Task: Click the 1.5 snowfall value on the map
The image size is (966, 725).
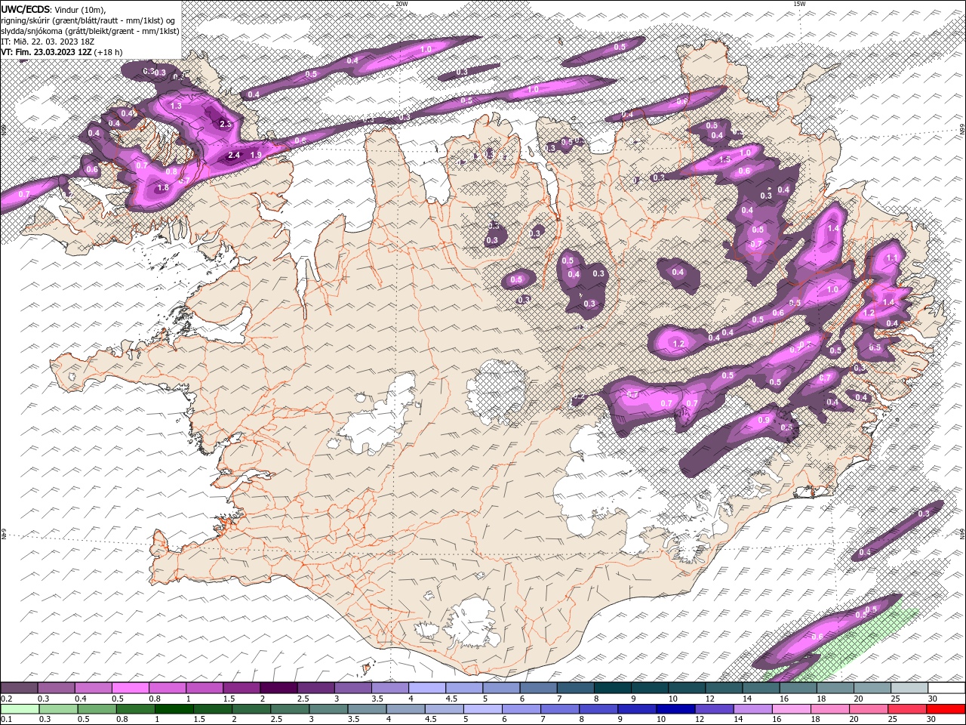Action: [725, 160]
